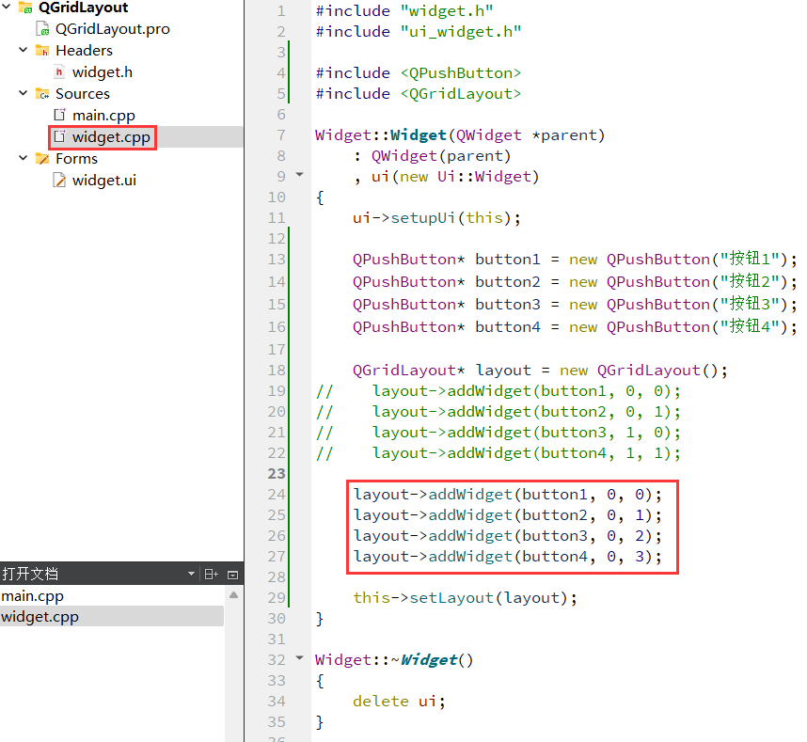Fold the destructor at line 32
The height and width of the screenshot is (742, 807).
[x=299, y=657]
